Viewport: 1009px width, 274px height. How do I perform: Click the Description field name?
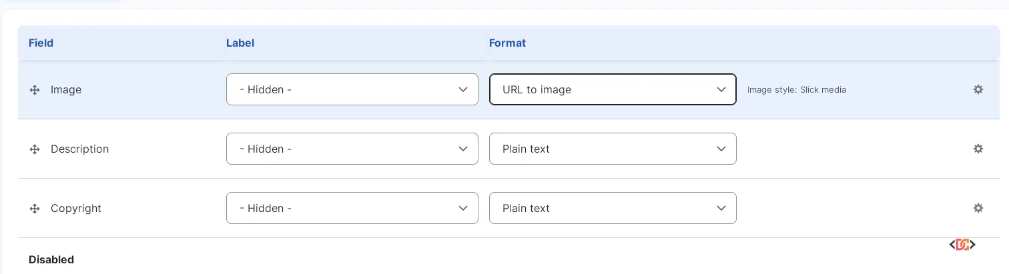79,149
